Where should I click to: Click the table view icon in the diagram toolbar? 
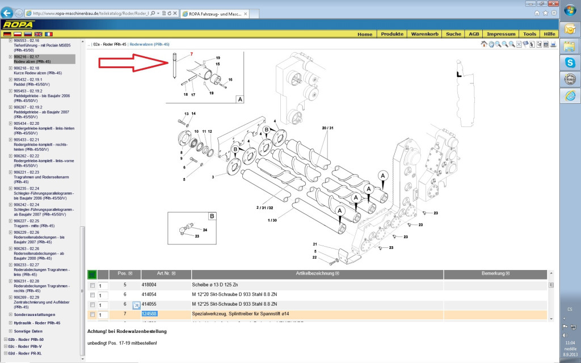click(x=546, y=44)
